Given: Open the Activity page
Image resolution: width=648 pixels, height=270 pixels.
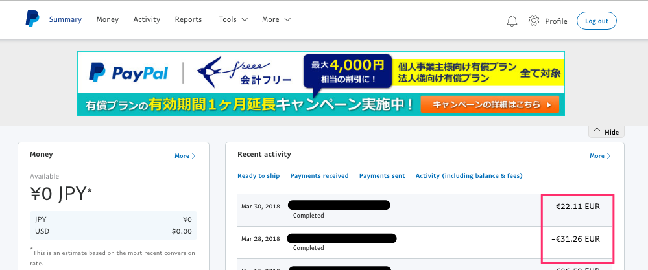Looking at the screenshot, I should (x=147, y=19).
